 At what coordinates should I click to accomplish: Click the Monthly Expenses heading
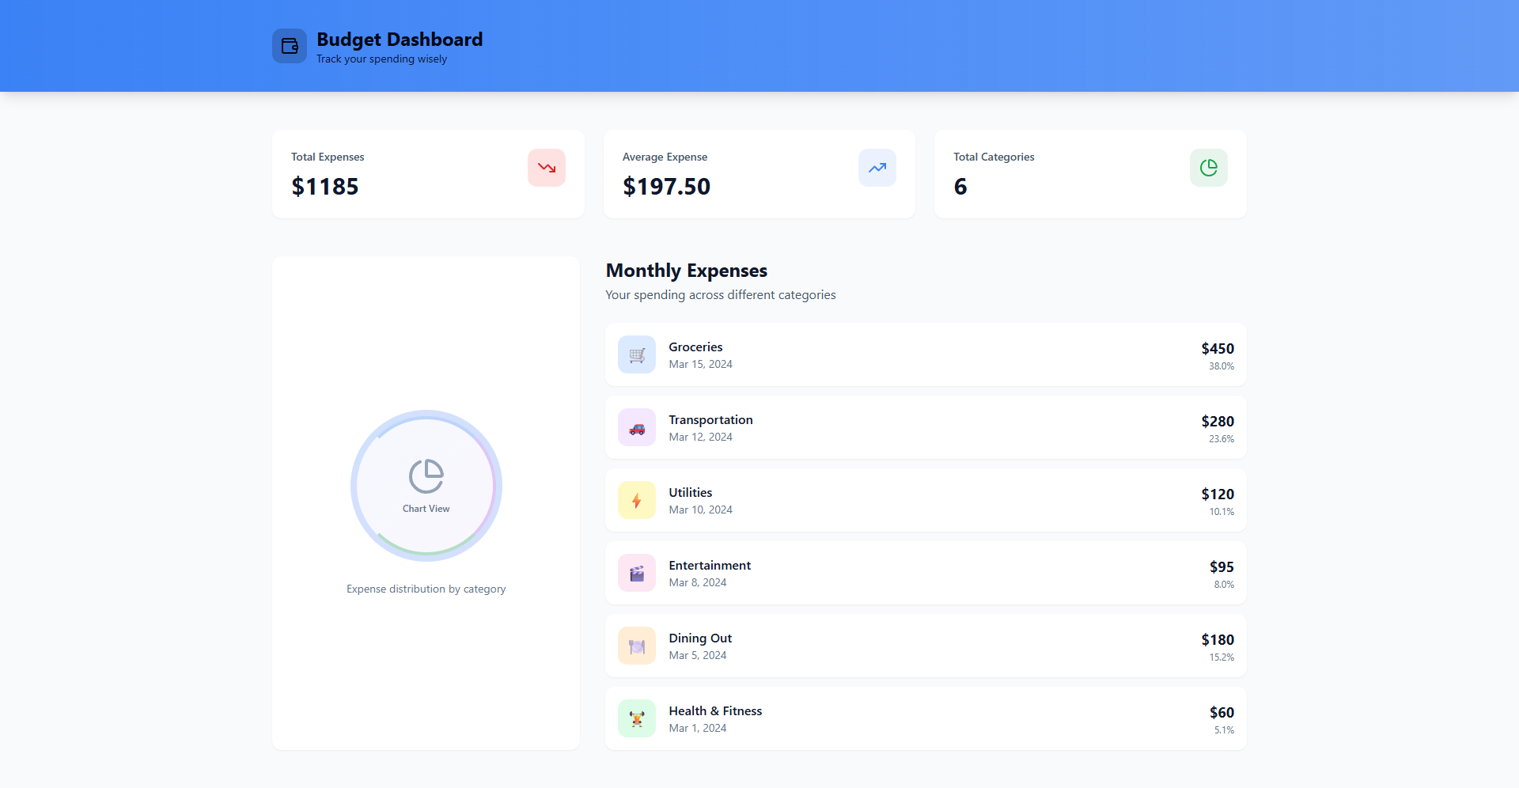click(x=687, y=271)
